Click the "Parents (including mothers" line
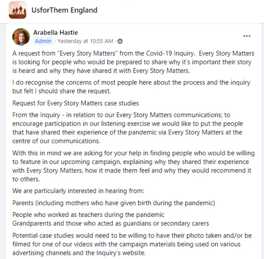 (114, 203)
